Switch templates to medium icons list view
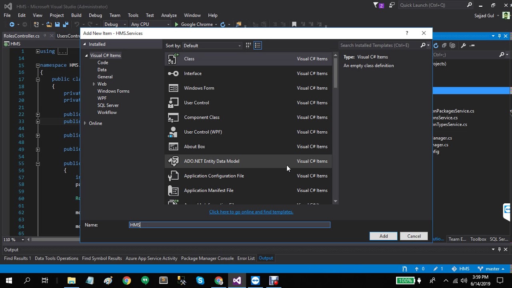The height and width of the screenshot is (288, 512). (258, 45)
